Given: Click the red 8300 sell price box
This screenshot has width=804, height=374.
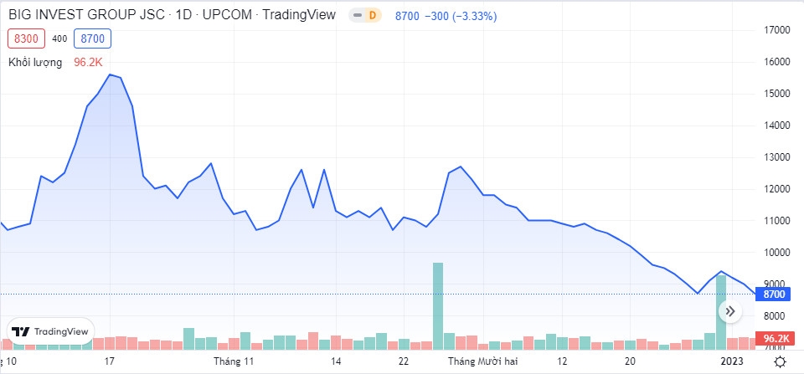Looking at the screenshot, I should (26, 38).
